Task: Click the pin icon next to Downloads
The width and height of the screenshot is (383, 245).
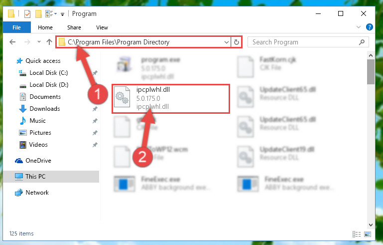Action: pos(95,109)
